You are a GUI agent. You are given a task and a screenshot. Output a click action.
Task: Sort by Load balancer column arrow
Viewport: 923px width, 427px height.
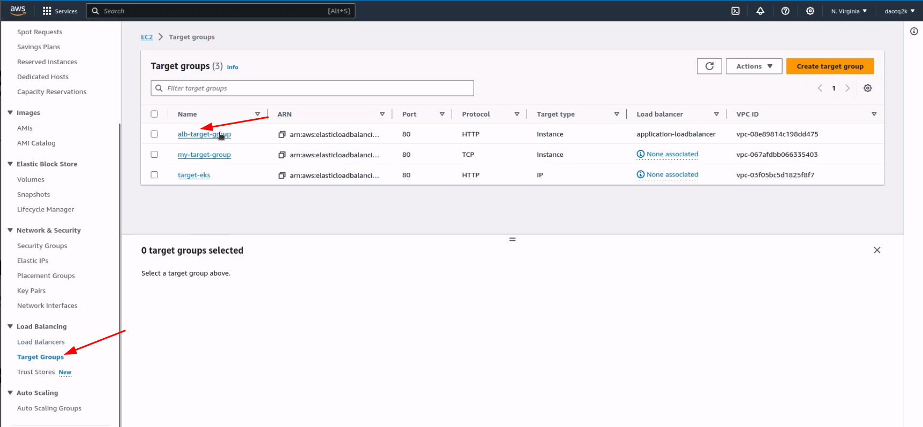pos(716,114)
